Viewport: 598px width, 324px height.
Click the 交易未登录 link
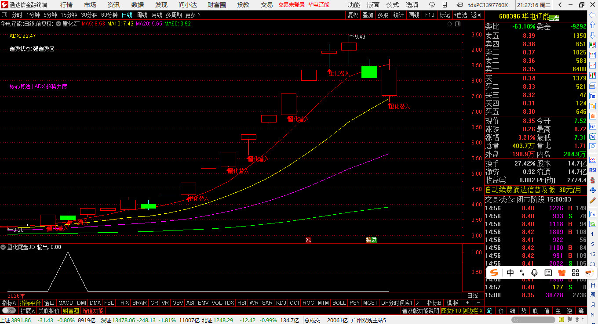(x=292, y=5)
